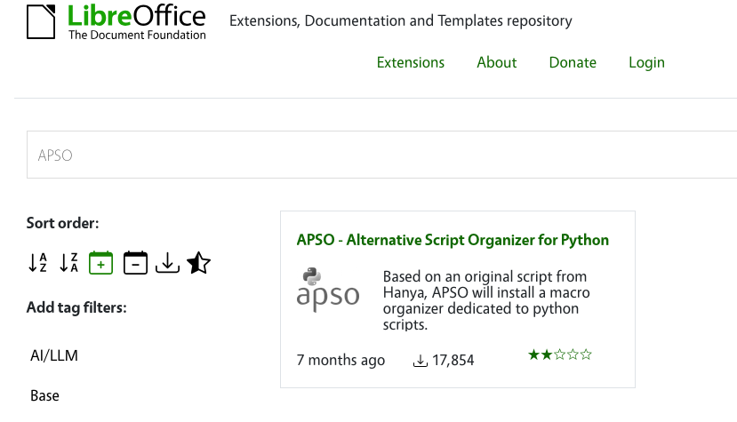
Task: Sort by oldest date (calendar minus)
Action: pyautogui.click(x=135, y=263)
